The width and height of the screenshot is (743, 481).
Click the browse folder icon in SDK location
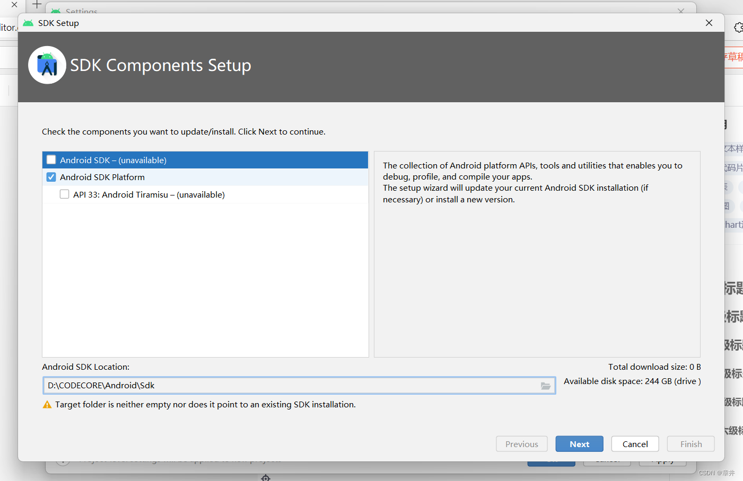click(546, 386)
